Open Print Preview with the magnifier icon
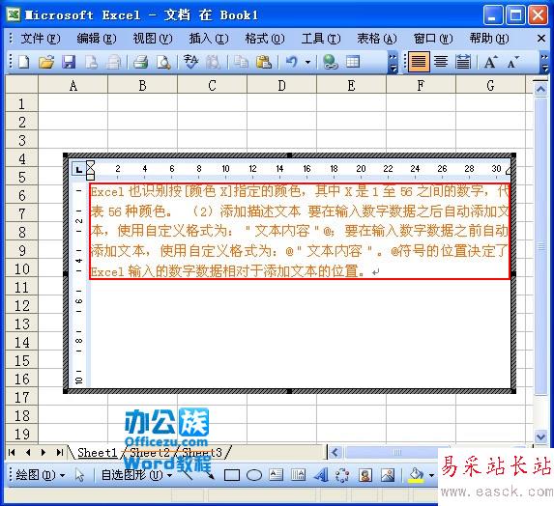The height and width of the screenshot is (506, 554). (x=163, y=63)
